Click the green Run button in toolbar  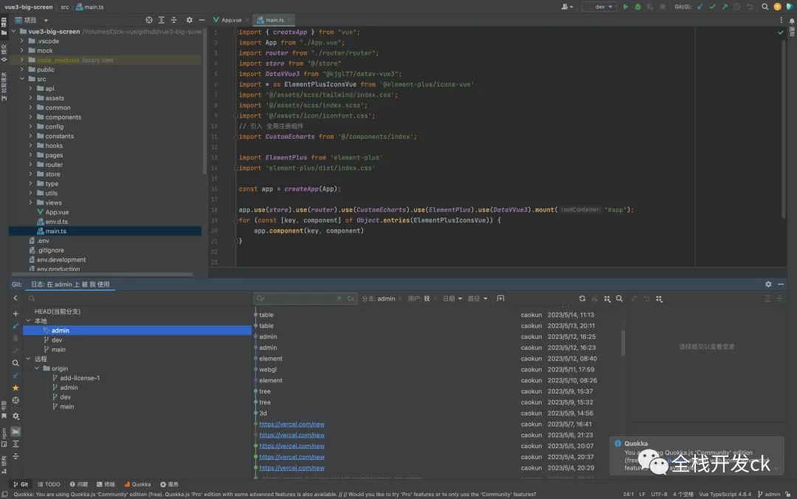(x=626, y=7)
